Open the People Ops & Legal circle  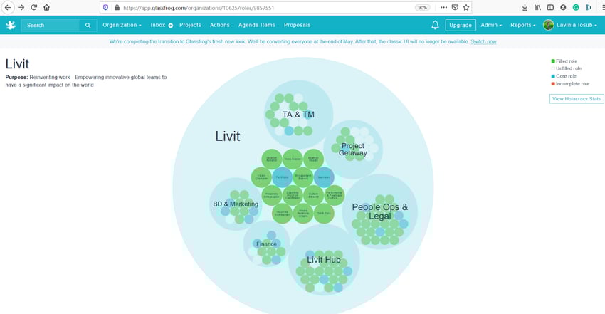(x=379, y=211)
